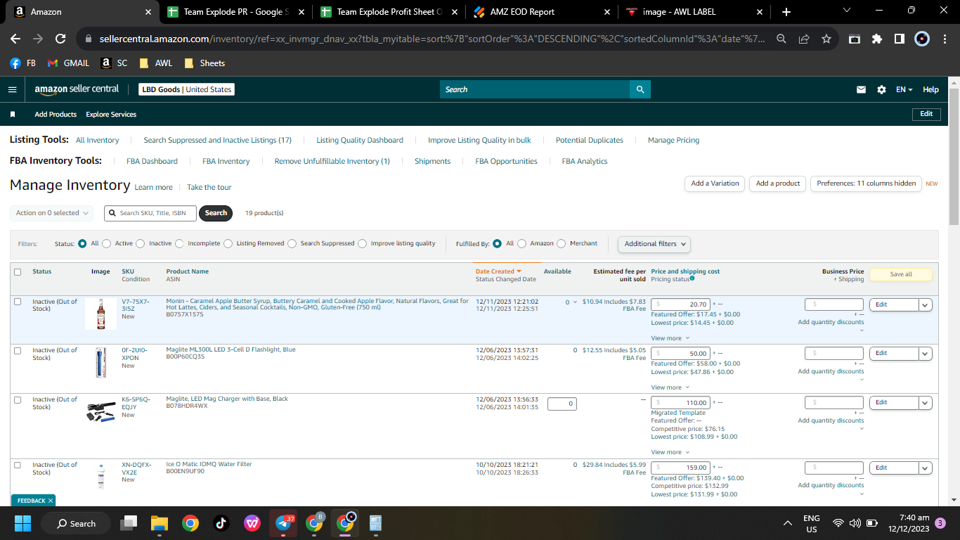Open the FBA Inventory tool link
960x540 pixels.
(x=226, y=161)
